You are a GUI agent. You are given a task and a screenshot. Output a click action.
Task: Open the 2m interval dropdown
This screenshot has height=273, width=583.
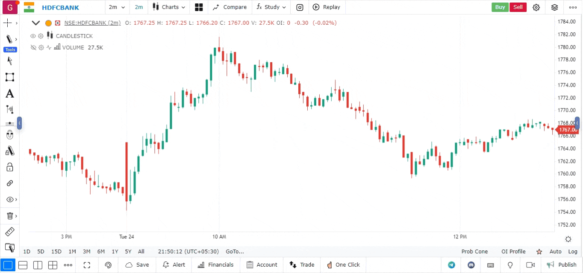[x=117, y=7]
